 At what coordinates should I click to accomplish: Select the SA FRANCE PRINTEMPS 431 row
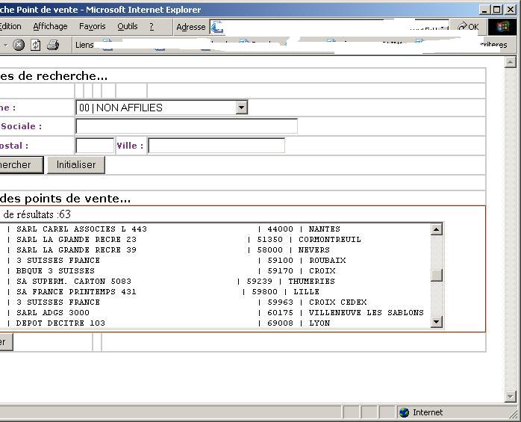pos(76,292)
